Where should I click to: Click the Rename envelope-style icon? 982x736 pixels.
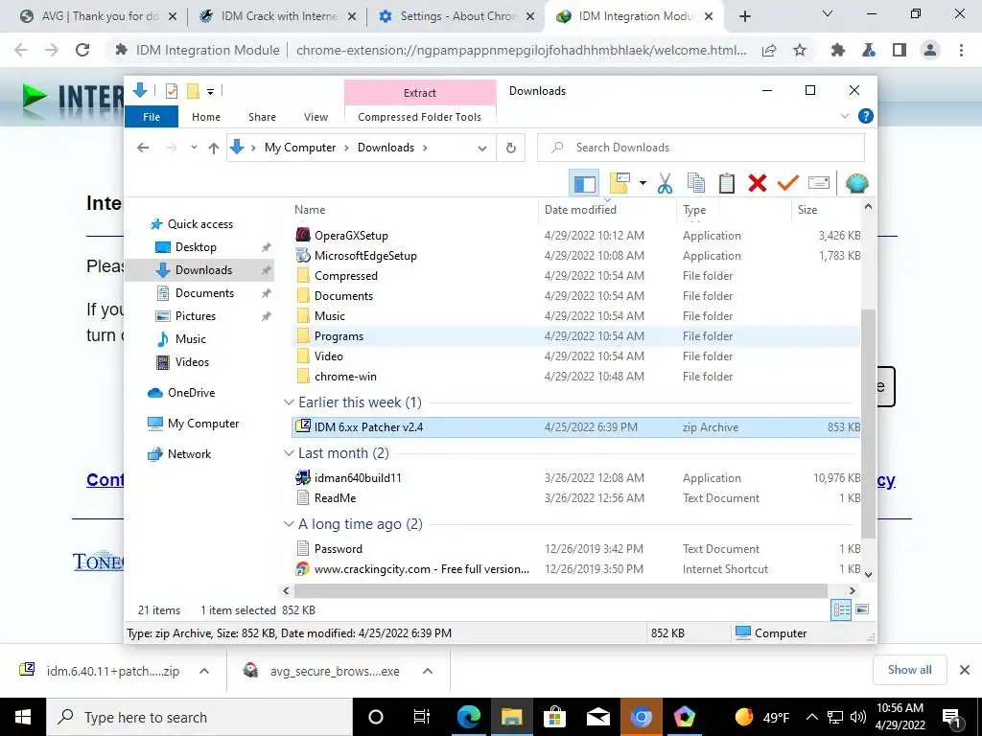[x=819, y=183]
